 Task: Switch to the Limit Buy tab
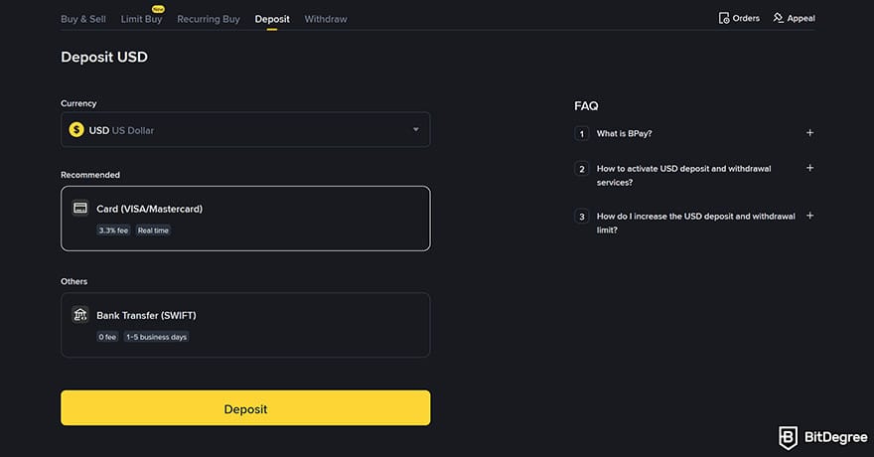coord(142,19)
